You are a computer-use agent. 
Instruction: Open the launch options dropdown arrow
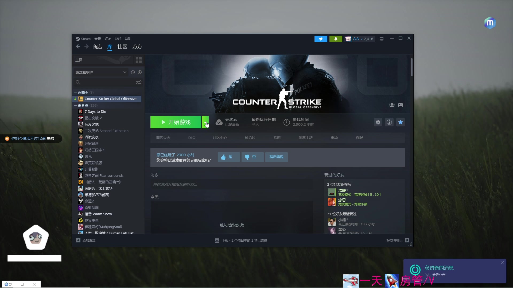(205, 122)
